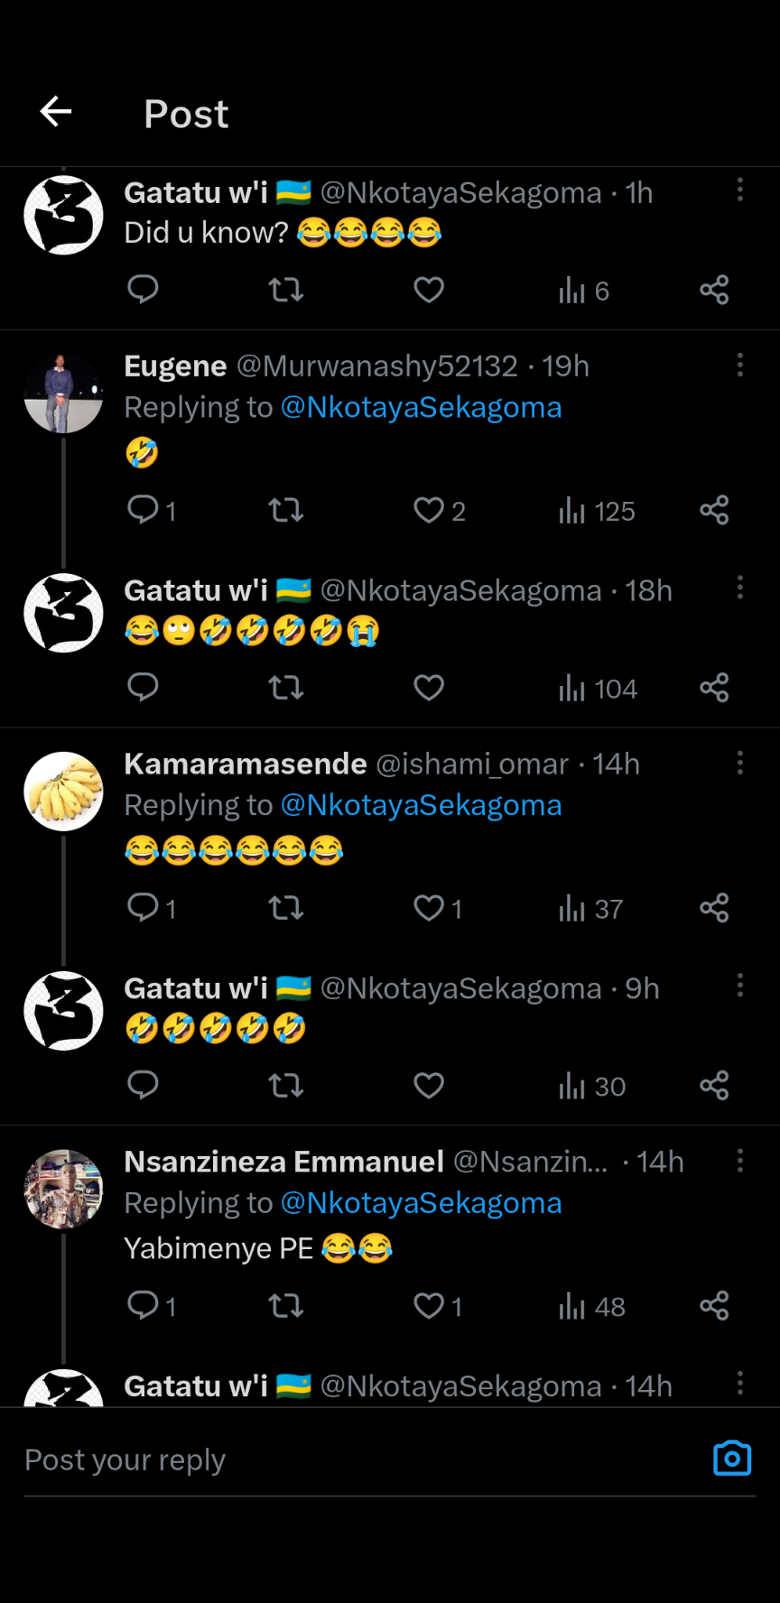
Task: Open three-dot menu on Nsanzineza Emmanuel's reply
Action: pos(739,1161)
